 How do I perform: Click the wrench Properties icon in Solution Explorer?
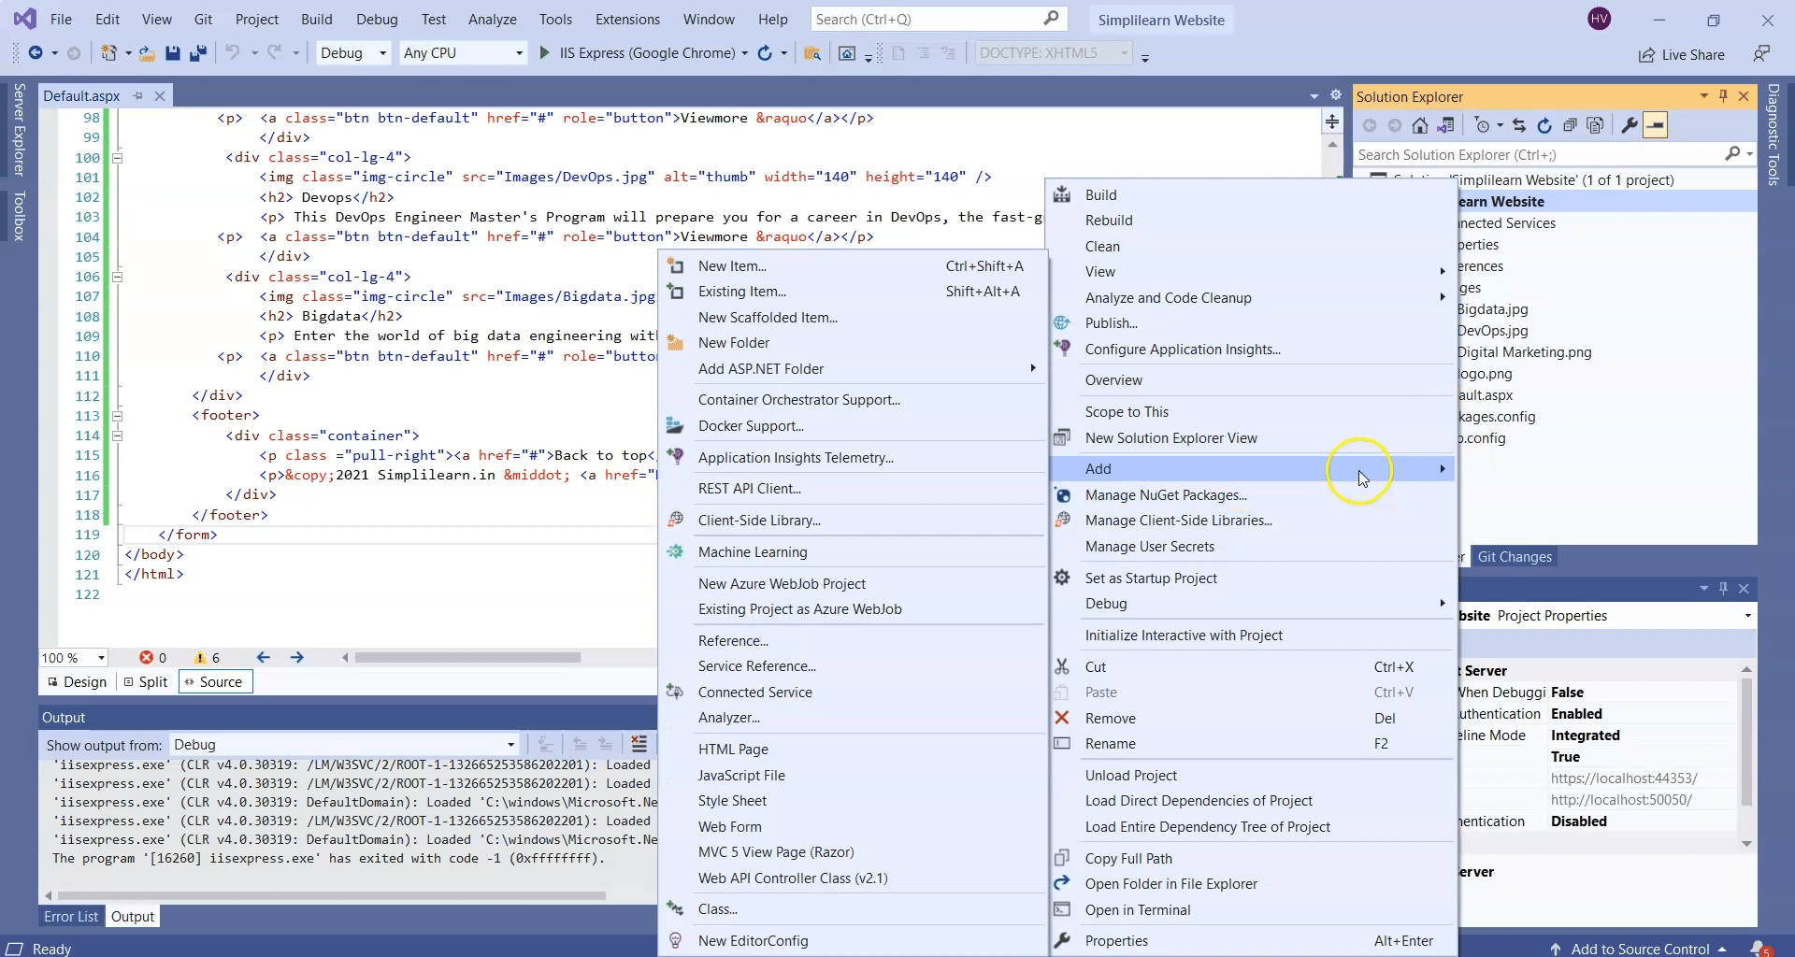click(1629, 125)
